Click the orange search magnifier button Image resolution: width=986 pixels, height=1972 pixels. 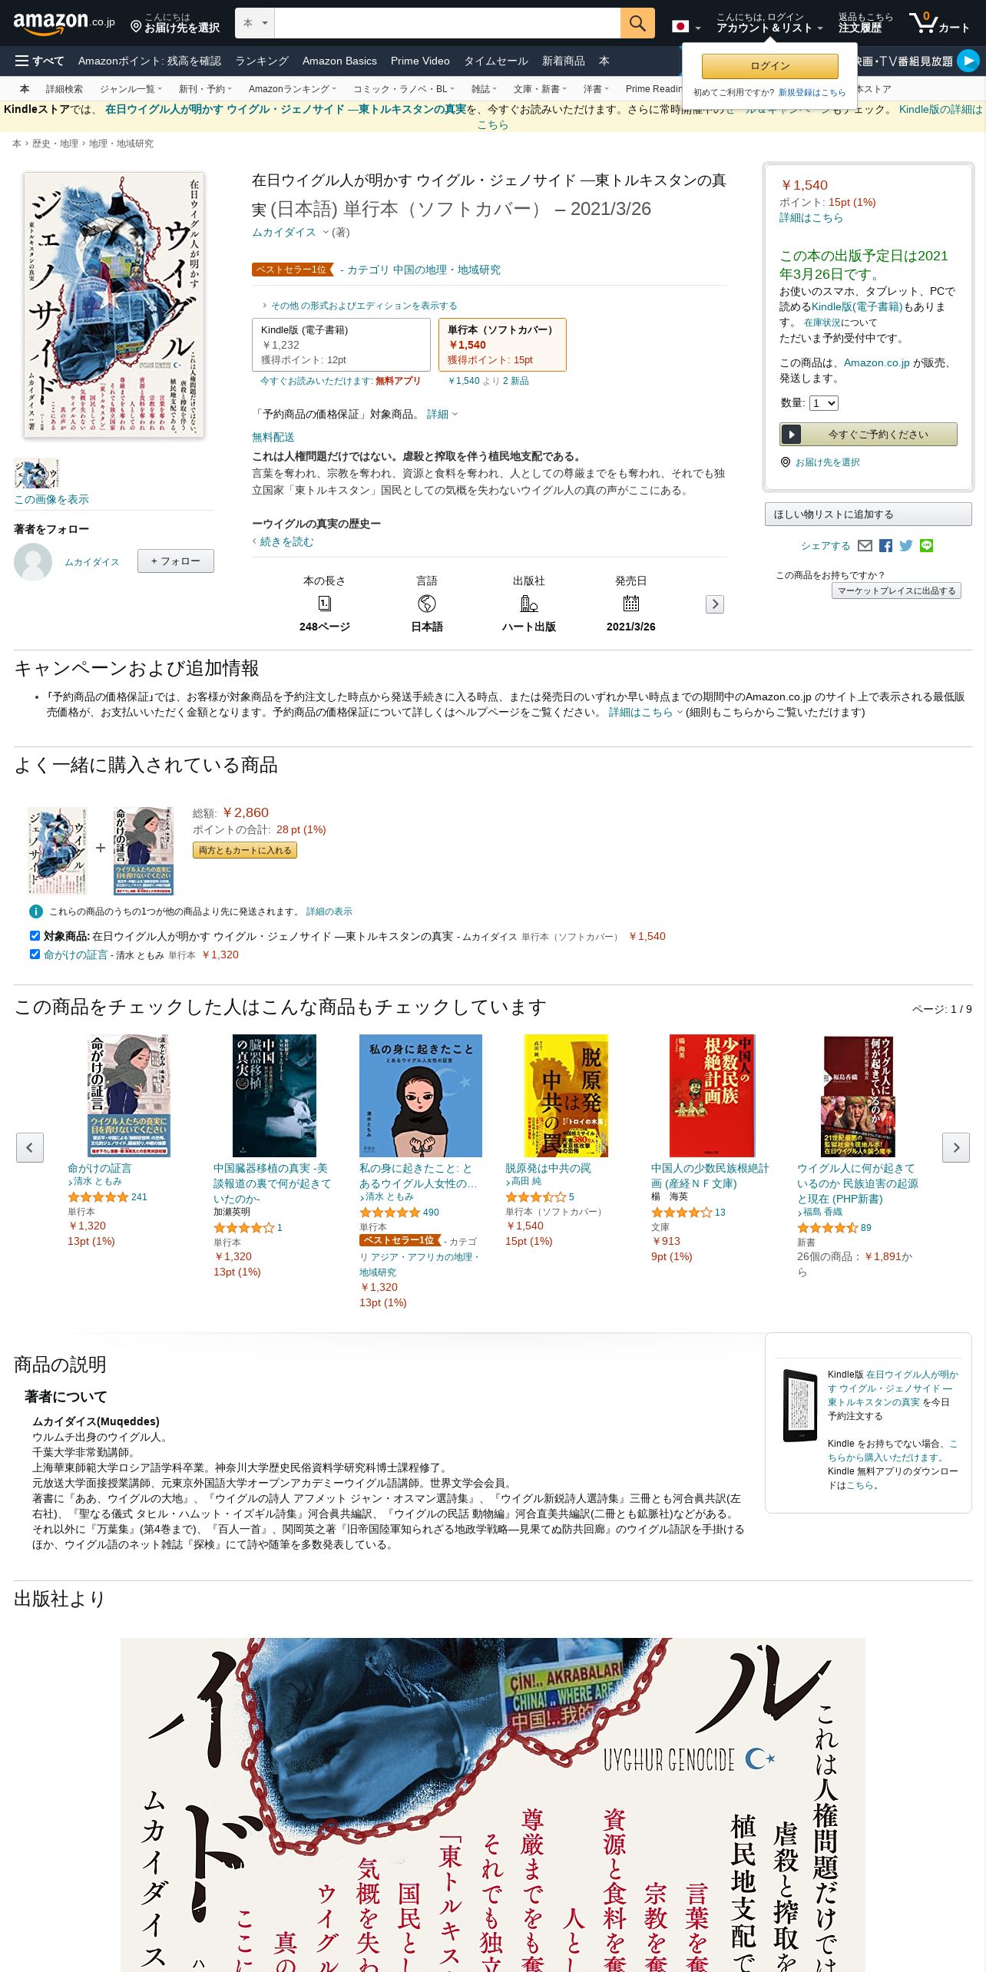click(637, 23)
